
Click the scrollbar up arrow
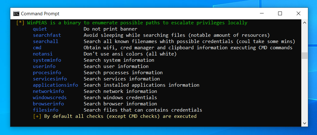304,23
